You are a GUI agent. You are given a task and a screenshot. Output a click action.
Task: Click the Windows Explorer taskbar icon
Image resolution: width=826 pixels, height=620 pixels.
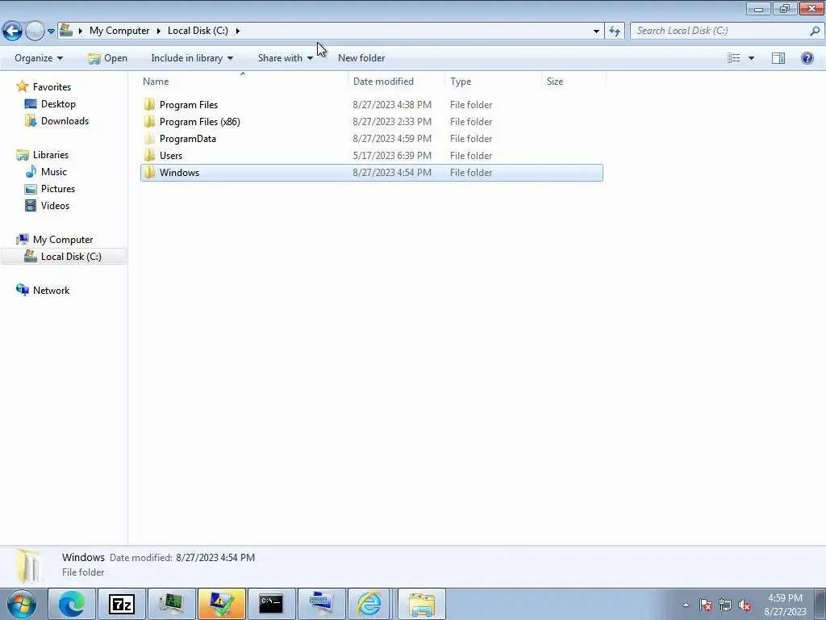(421, 604)
